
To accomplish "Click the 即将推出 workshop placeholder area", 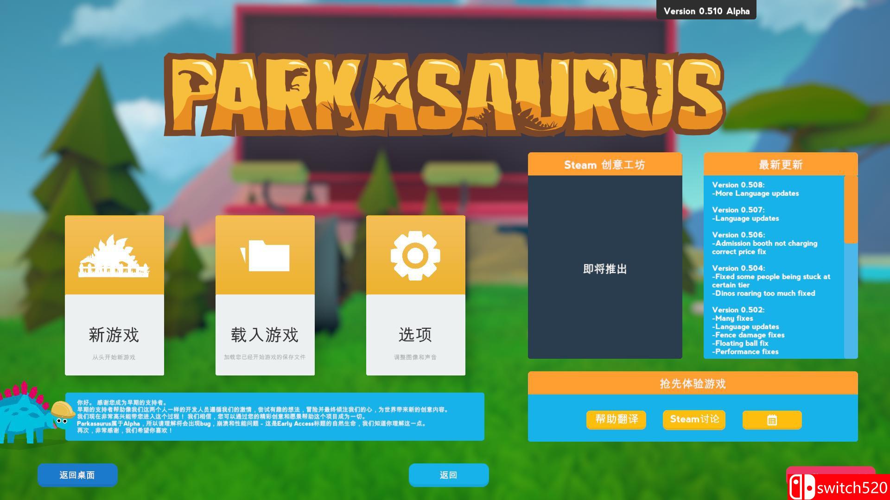I will 604,269.
